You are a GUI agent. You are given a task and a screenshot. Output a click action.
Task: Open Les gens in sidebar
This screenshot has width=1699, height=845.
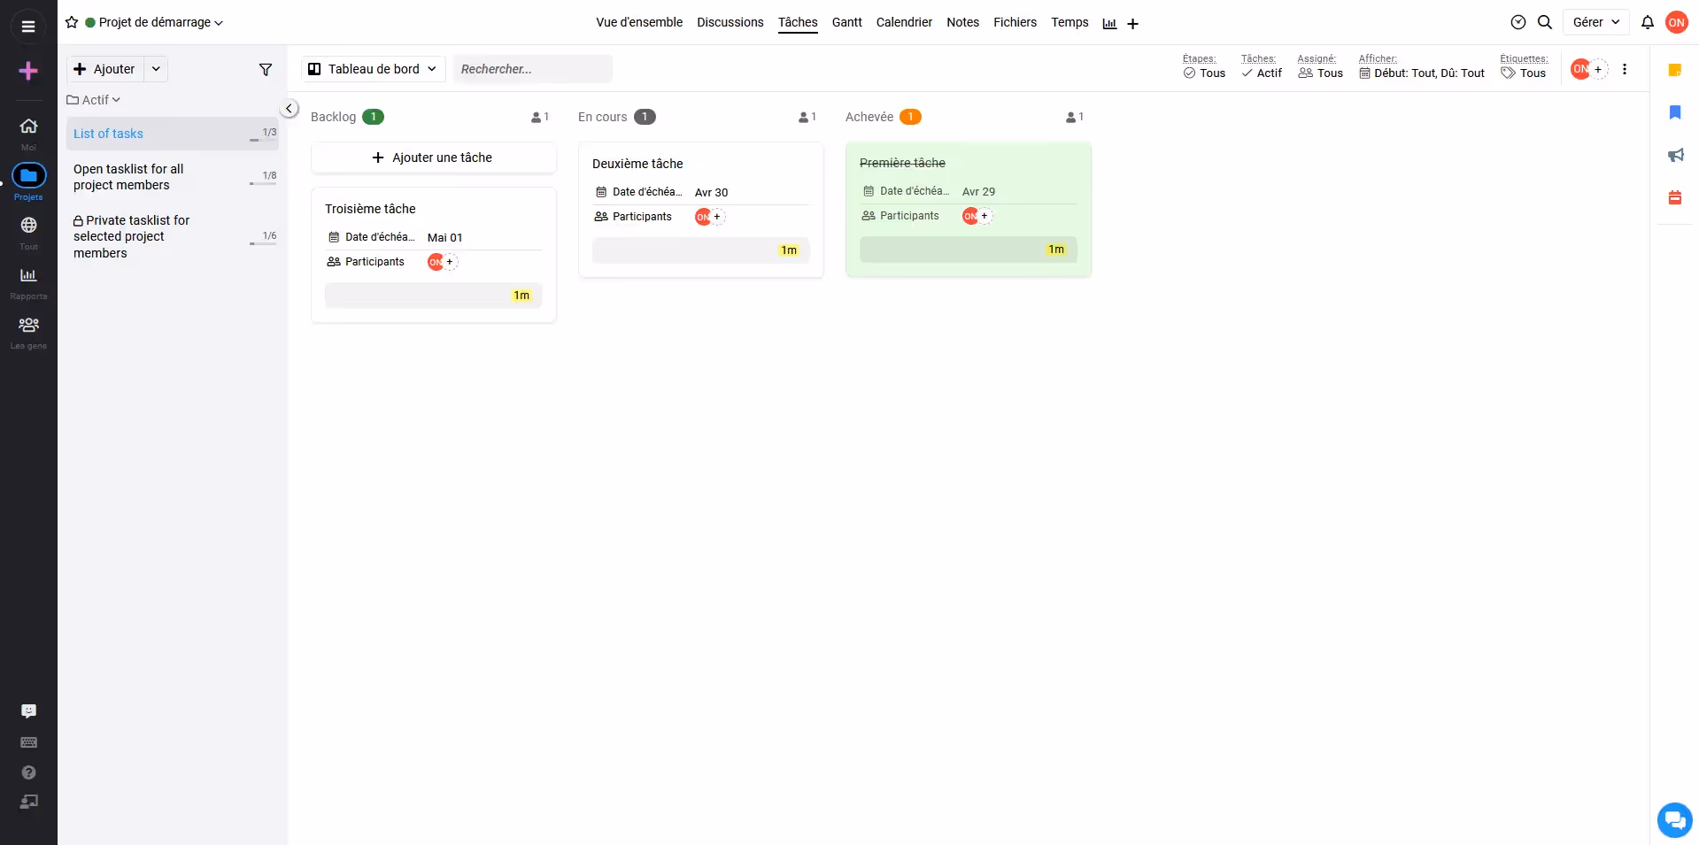click(28, 332)
